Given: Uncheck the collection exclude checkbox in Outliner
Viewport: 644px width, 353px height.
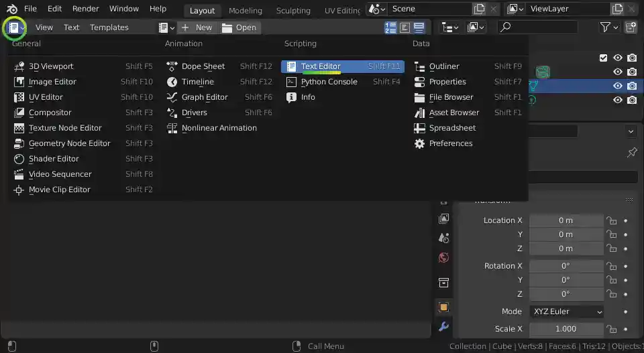Looking at the screenshot, I should click(604, 58).
